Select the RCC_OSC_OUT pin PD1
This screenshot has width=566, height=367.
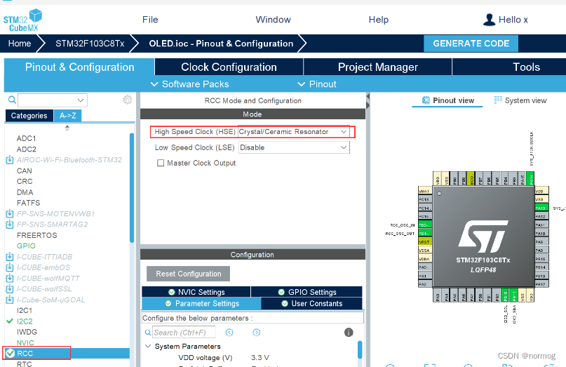tap(425, 234)
